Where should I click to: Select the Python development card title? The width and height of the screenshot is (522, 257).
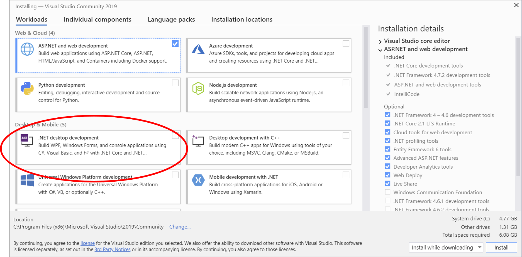[62, 85]
